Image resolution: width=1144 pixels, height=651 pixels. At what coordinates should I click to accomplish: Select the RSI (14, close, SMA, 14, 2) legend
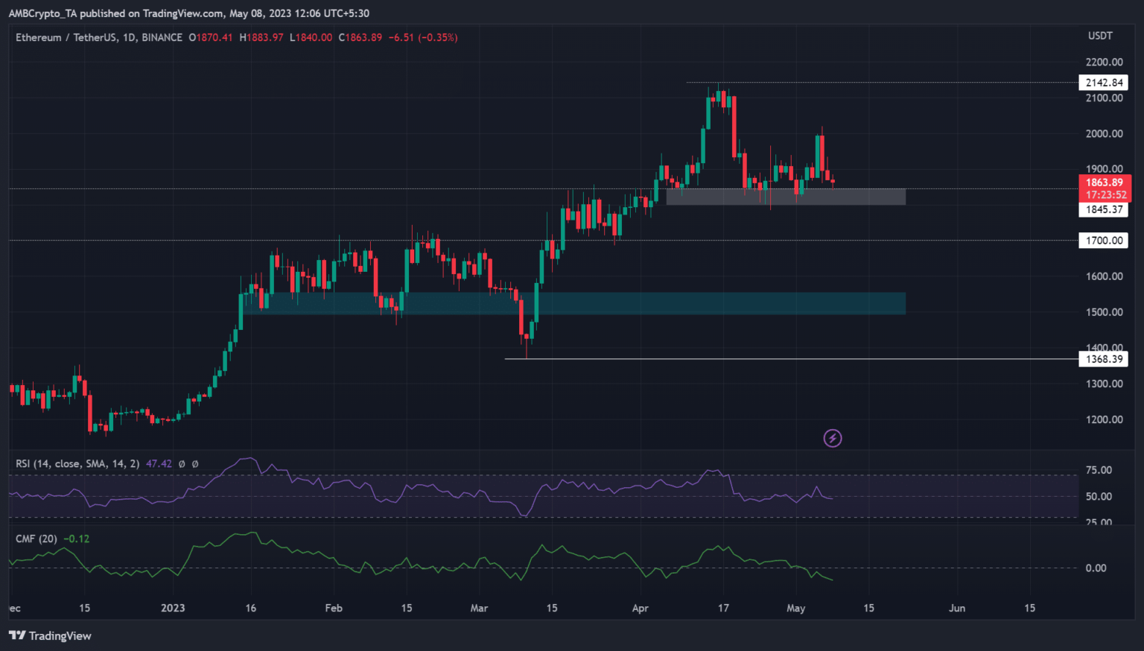pyautogui.click(x=77, y=463)
